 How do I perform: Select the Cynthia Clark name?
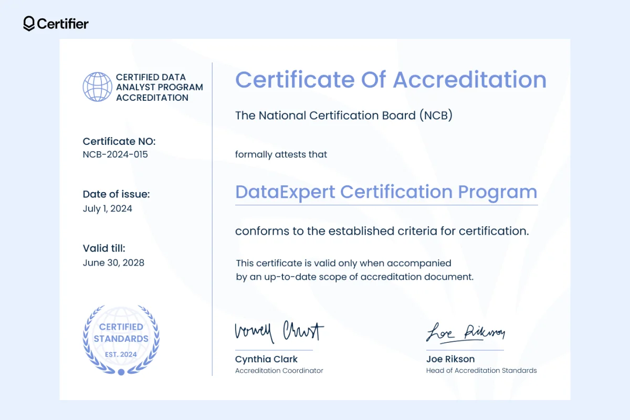tap(266, 359)
